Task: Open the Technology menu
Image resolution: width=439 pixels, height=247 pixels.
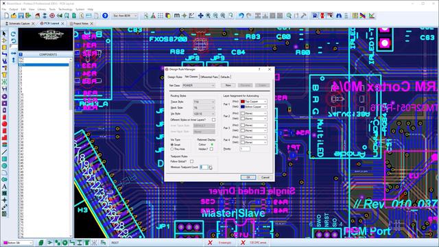Action: pos(65,9)
